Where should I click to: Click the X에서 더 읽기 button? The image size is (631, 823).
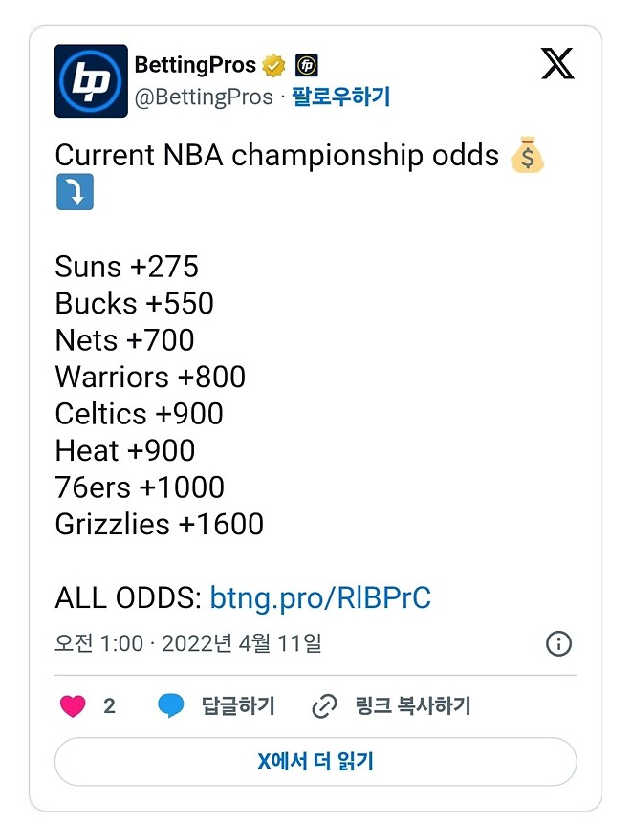(315, 761)
